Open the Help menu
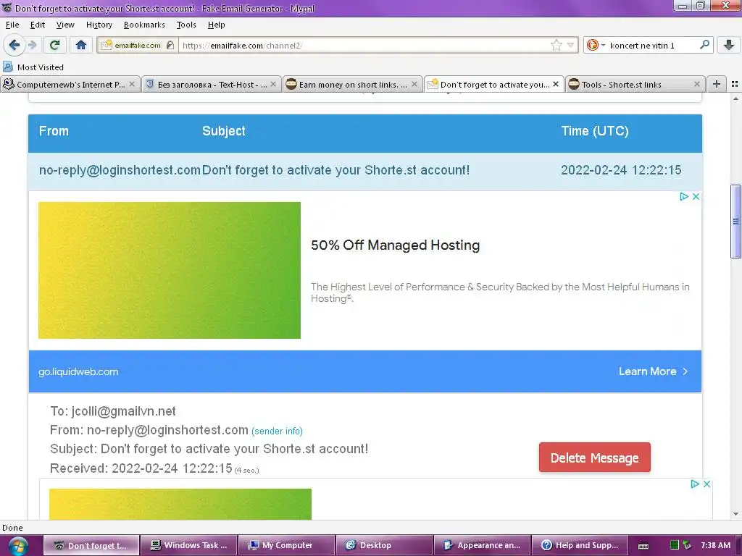Viewport: 742px width, 556px height. (x=216, y=25)
